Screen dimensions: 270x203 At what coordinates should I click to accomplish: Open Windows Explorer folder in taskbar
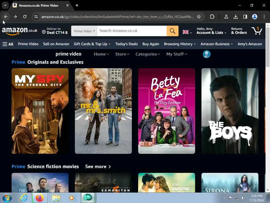56,198
